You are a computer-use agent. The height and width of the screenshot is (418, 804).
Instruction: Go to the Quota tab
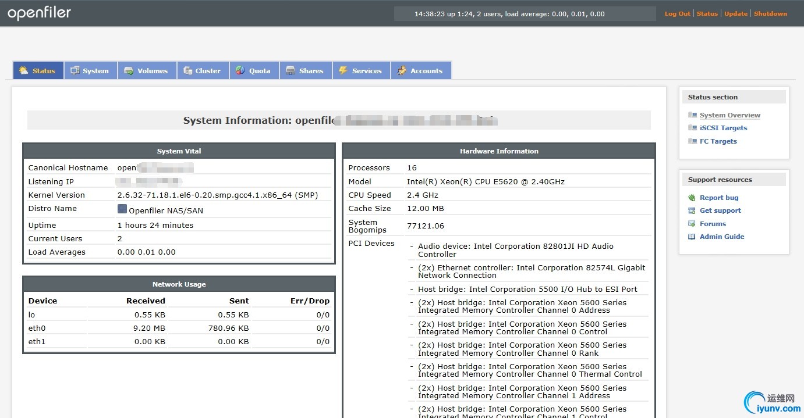(x=254, y=71)
